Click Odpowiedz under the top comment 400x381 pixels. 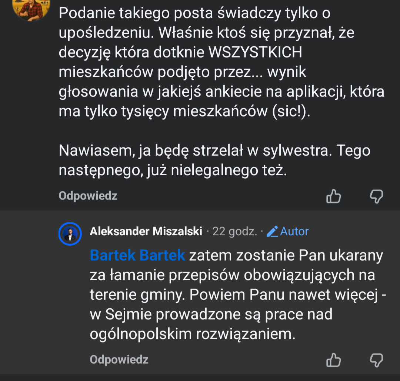click(x=88, y=196)
